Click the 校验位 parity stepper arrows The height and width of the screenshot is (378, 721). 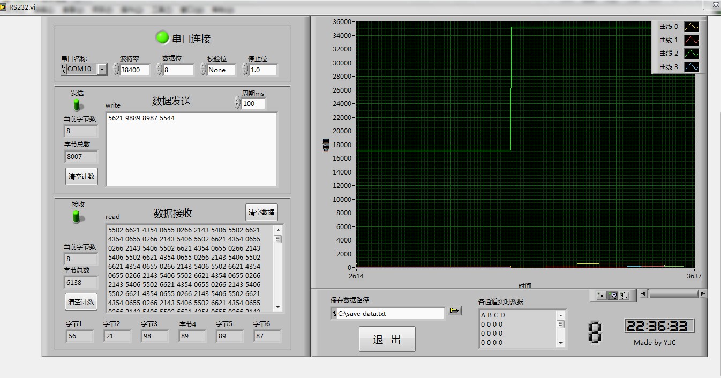(204, 69)
